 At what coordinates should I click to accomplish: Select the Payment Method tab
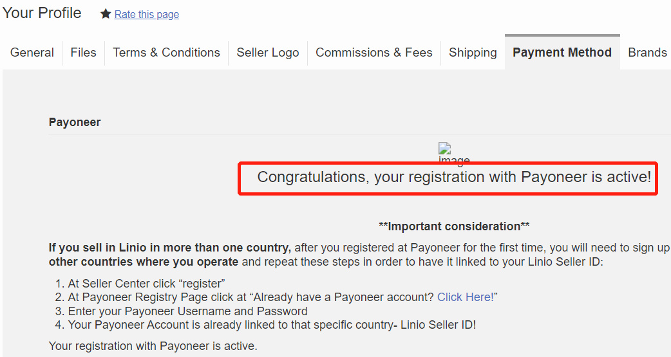tap(562, 53)
